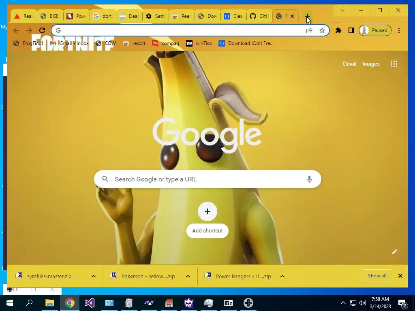Open the taskbar clock showing 7:58 AM

(380, 303)
